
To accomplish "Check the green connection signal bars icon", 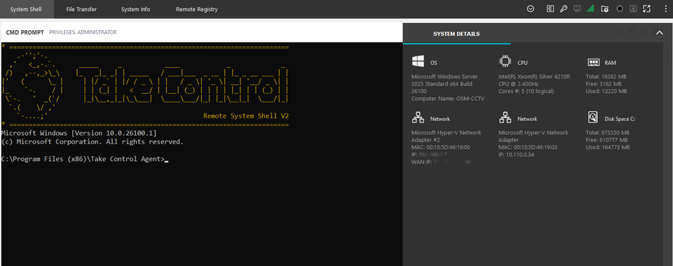I will point(590,8).
